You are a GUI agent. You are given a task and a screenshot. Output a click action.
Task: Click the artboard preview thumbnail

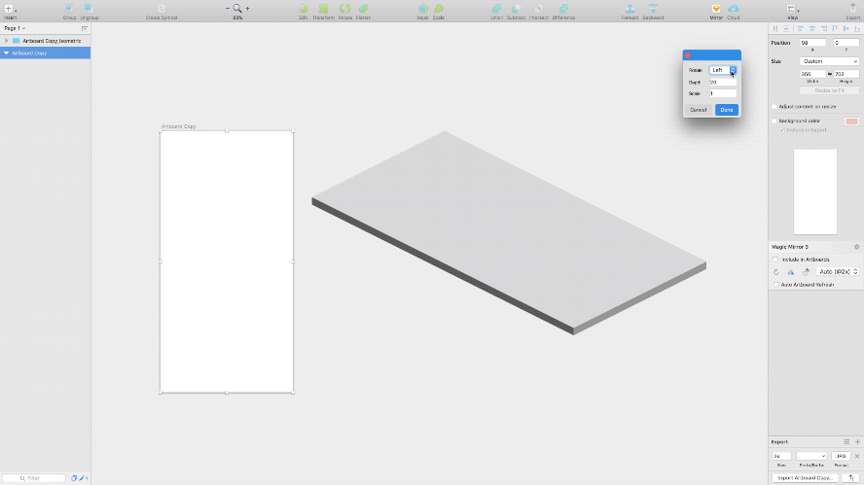tap(815, 191)
